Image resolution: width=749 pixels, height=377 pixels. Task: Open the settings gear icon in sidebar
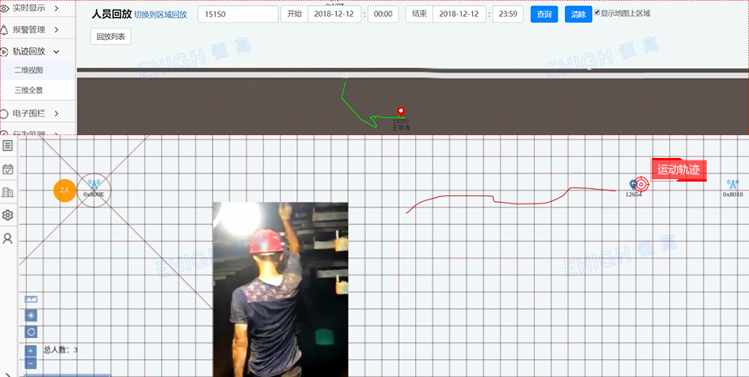(x=7, y=215)
